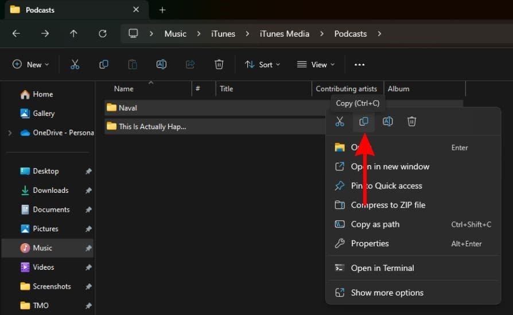The image size is (513, 315).
Task: Add a new tab with the plus button
Action: coord(162,10)
